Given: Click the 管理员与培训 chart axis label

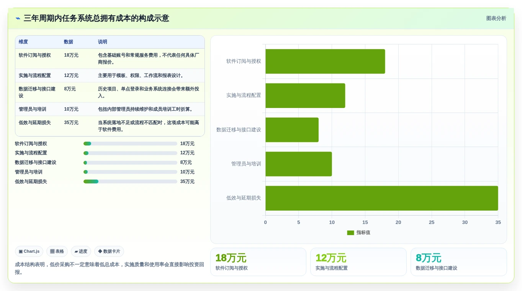Looking at the screenshot, I should (246, 164).
